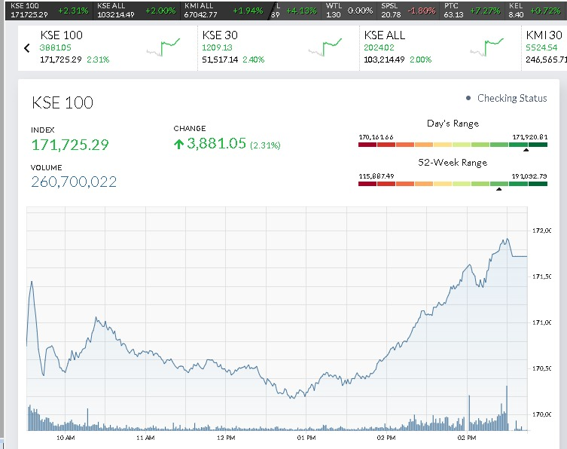Image resolution: width=567 pixels, height=449 pixels.
Task: Click the tallest volume bar after 03 PM
Action: click(507, 408)
